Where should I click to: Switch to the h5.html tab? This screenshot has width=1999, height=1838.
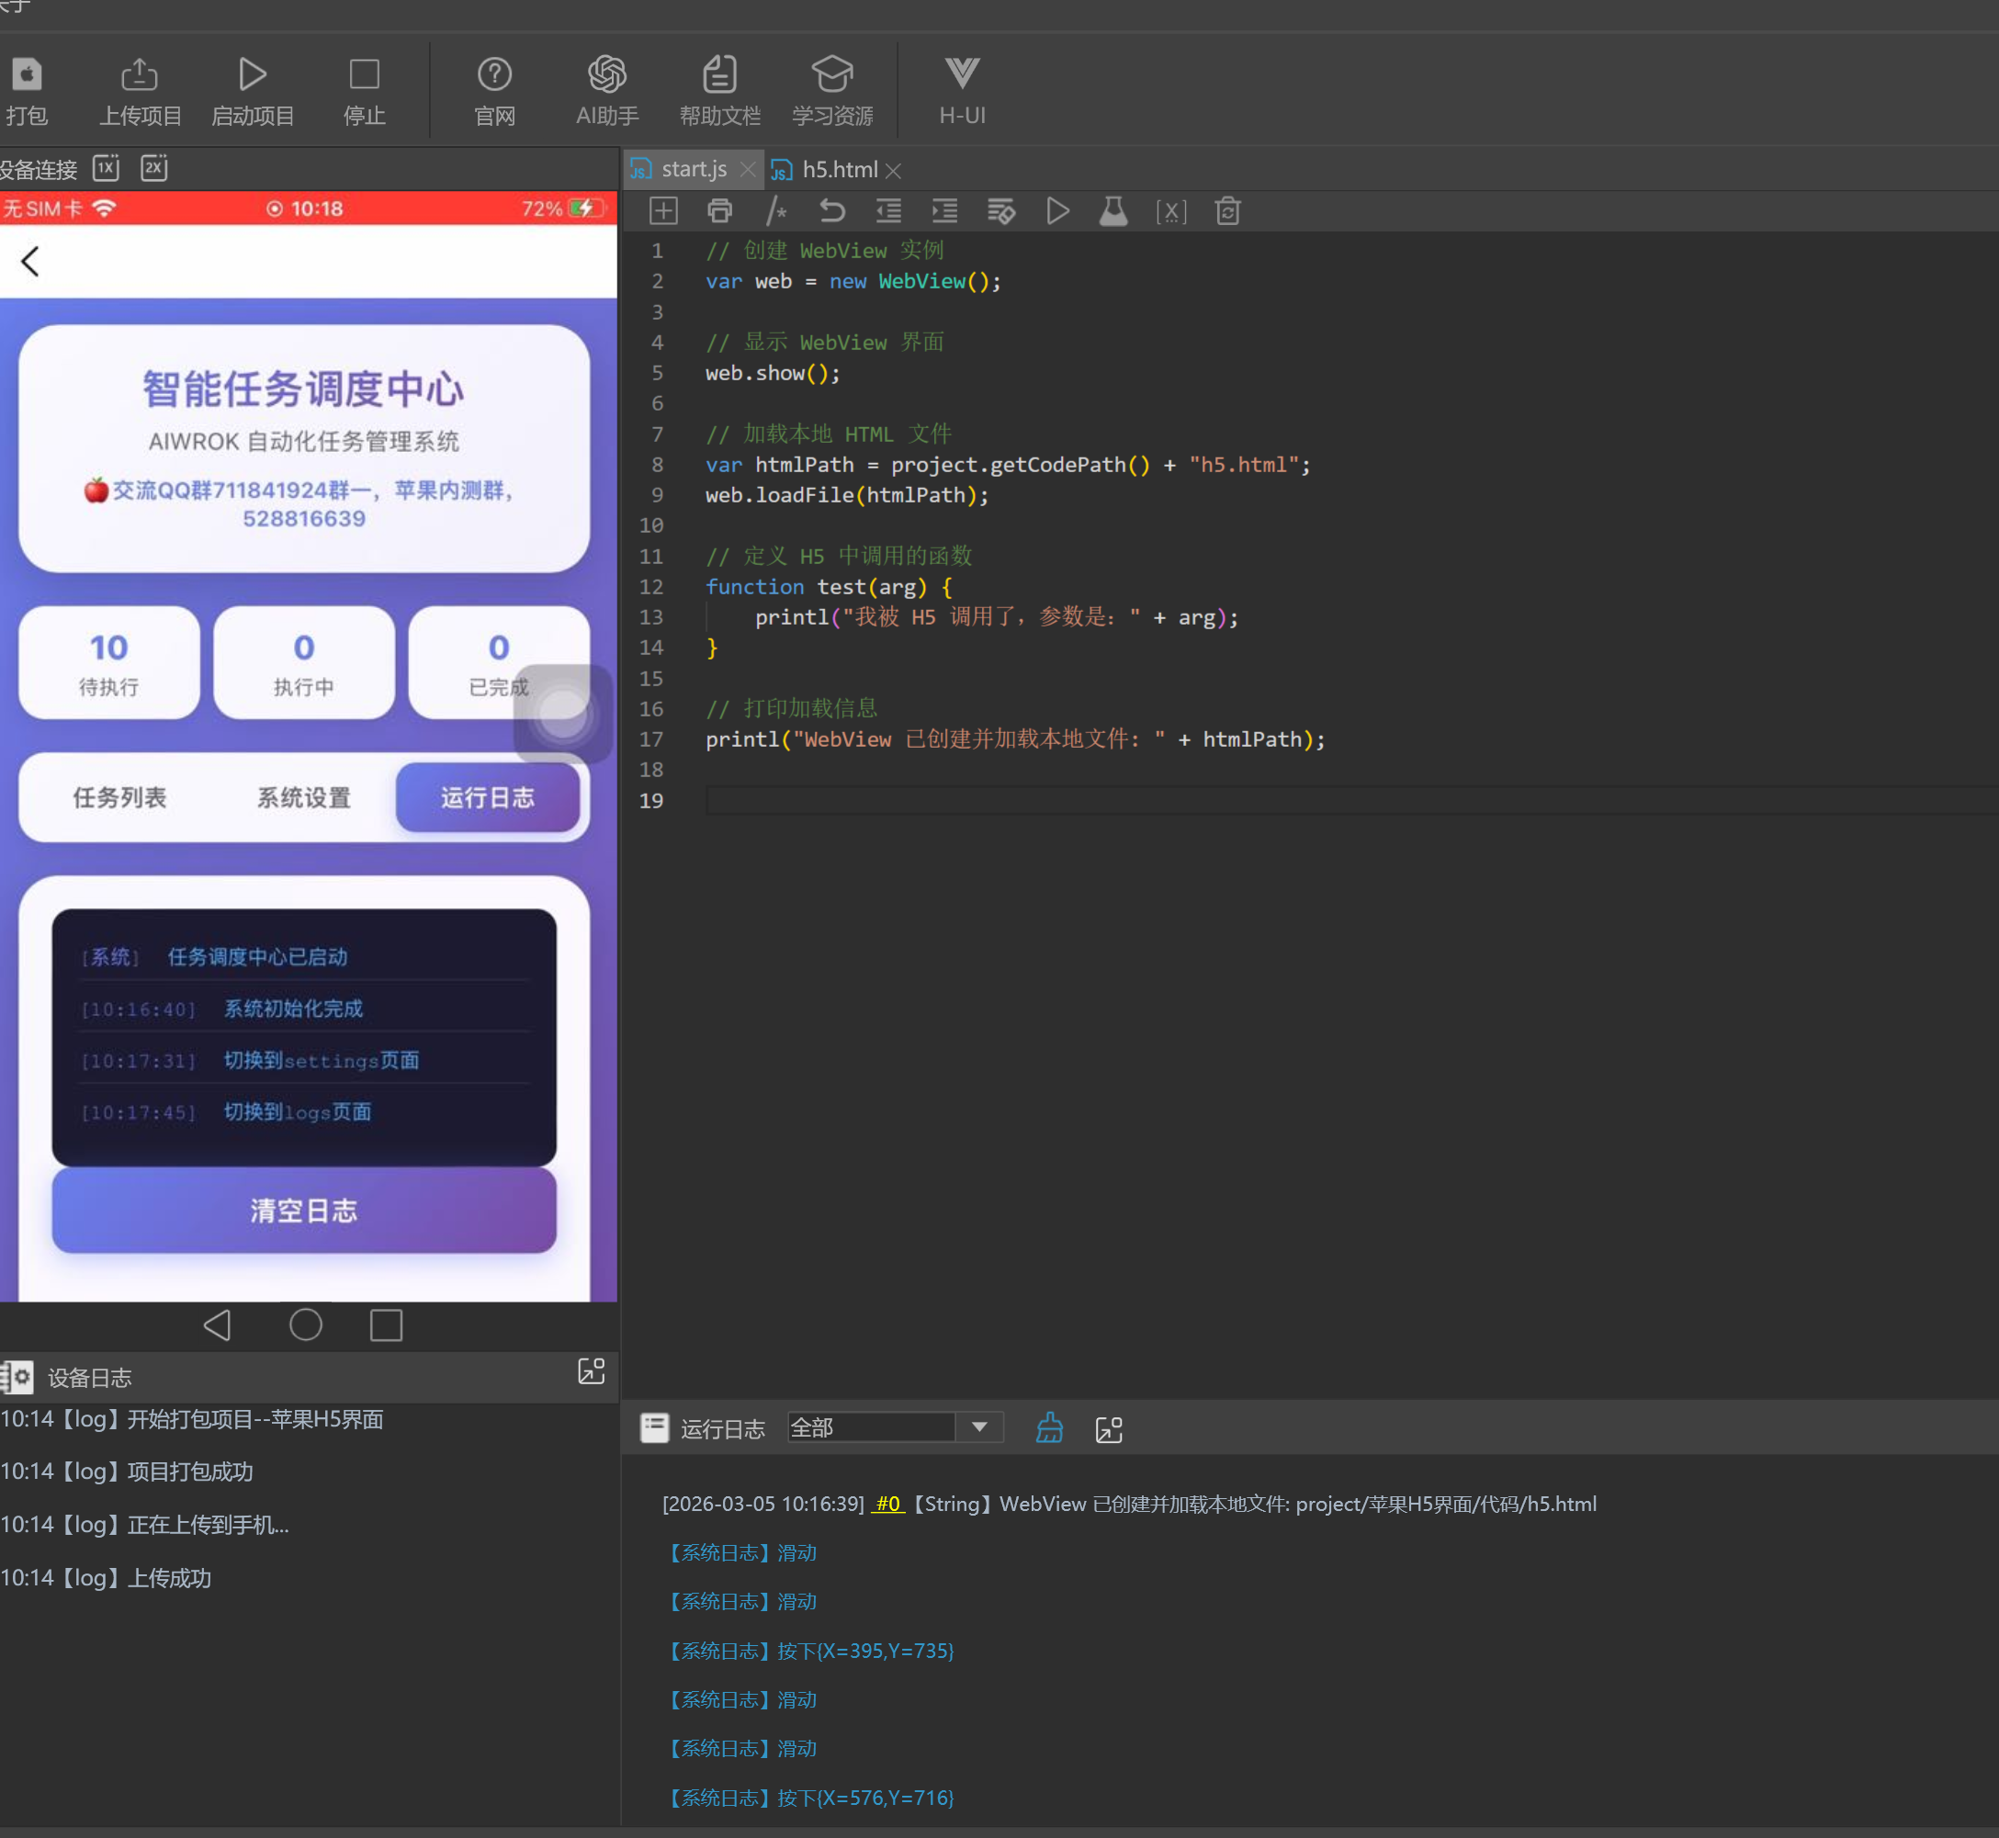[x=840, y=170]
